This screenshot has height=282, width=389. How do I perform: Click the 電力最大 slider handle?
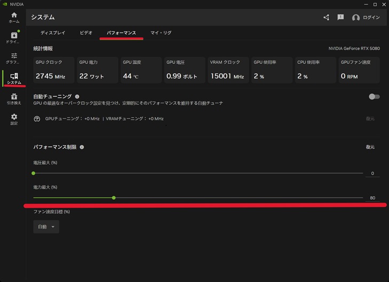(x=114, y=198)
